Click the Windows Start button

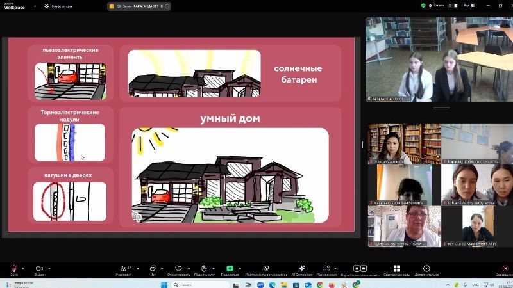click(164, 284)
